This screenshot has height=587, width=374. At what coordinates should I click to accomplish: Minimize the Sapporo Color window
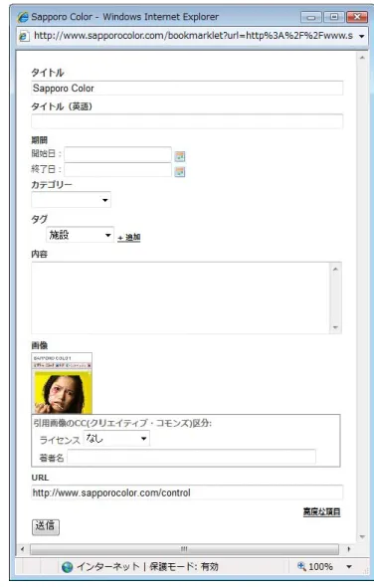click(x=311, y=17)
